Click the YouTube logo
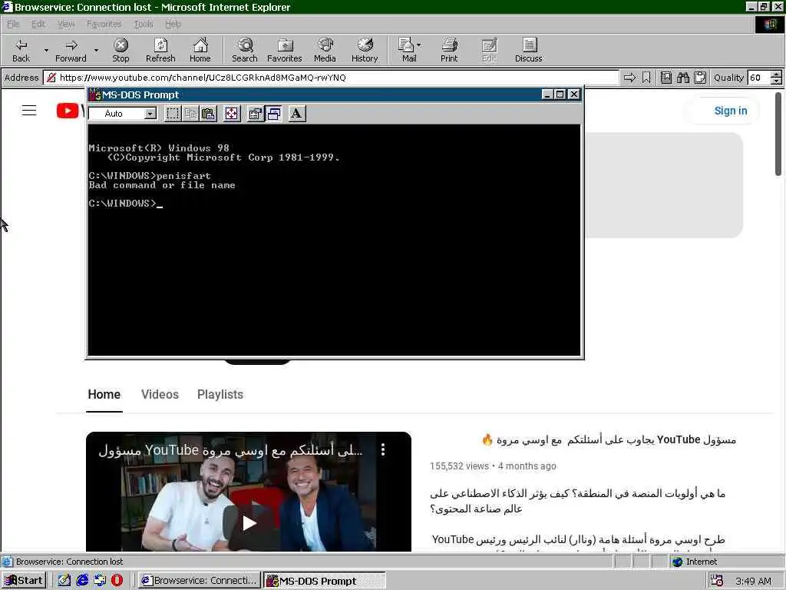The width and height of the screenshot is (786, 590). click(x=69, y=111)
